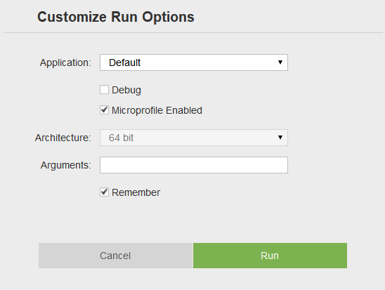Click the Arguments: field label
Screen dimensions: 385x290
click(66, 165)
